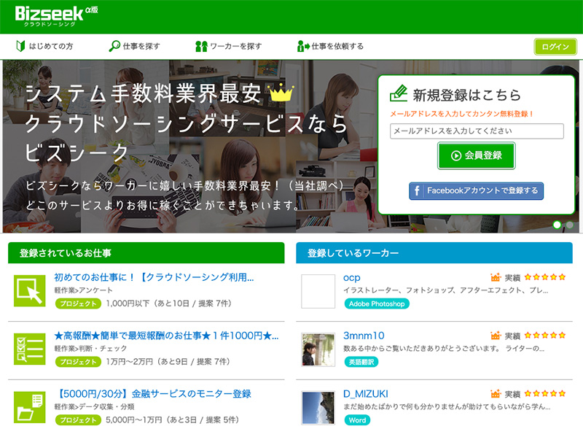Open worker profile ocp
Image resolution: width=583 pixels, height=437 pixels.
pos(352,278)
